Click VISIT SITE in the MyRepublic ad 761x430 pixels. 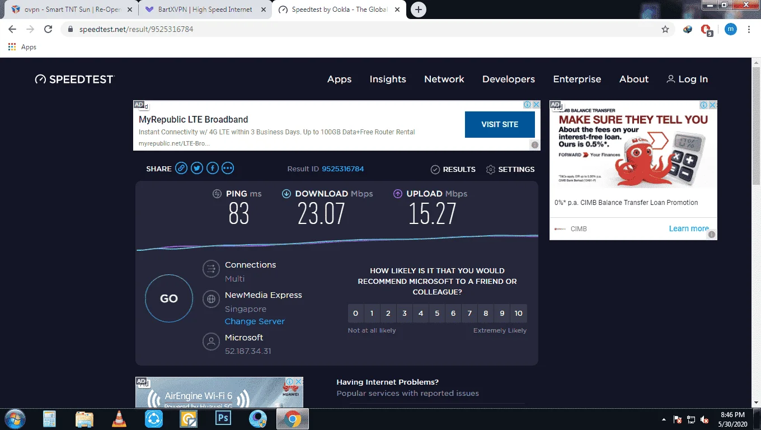click(x=500, y=124)
